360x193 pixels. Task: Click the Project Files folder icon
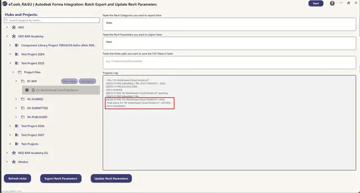pyautogui.click(x=20, y=72)
